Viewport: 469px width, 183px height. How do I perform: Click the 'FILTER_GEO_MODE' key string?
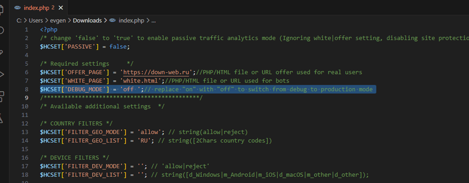93,132
